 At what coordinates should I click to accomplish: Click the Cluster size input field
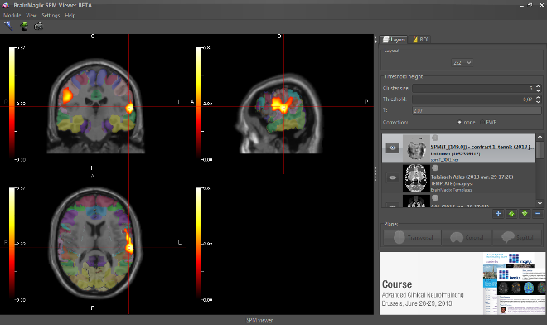point(474,89)
